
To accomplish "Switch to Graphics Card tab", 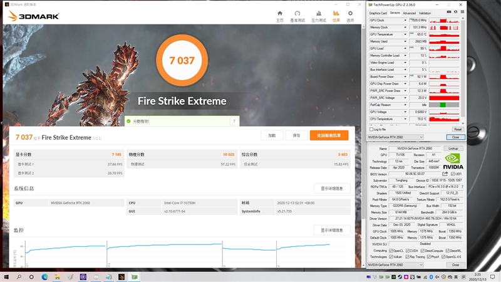I will [378, 13].
